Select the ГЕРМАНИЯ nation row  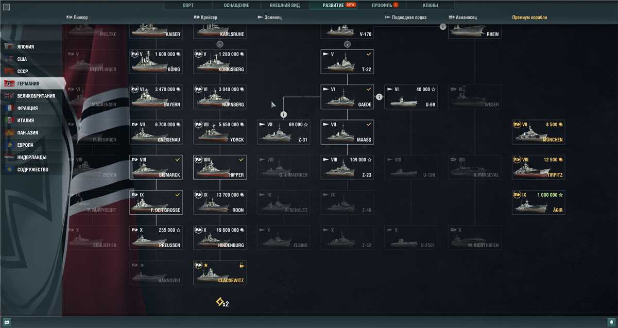pos(32,83)
